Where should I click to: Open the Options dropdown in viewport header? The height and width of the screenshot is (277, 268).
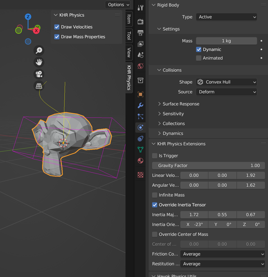118,5
